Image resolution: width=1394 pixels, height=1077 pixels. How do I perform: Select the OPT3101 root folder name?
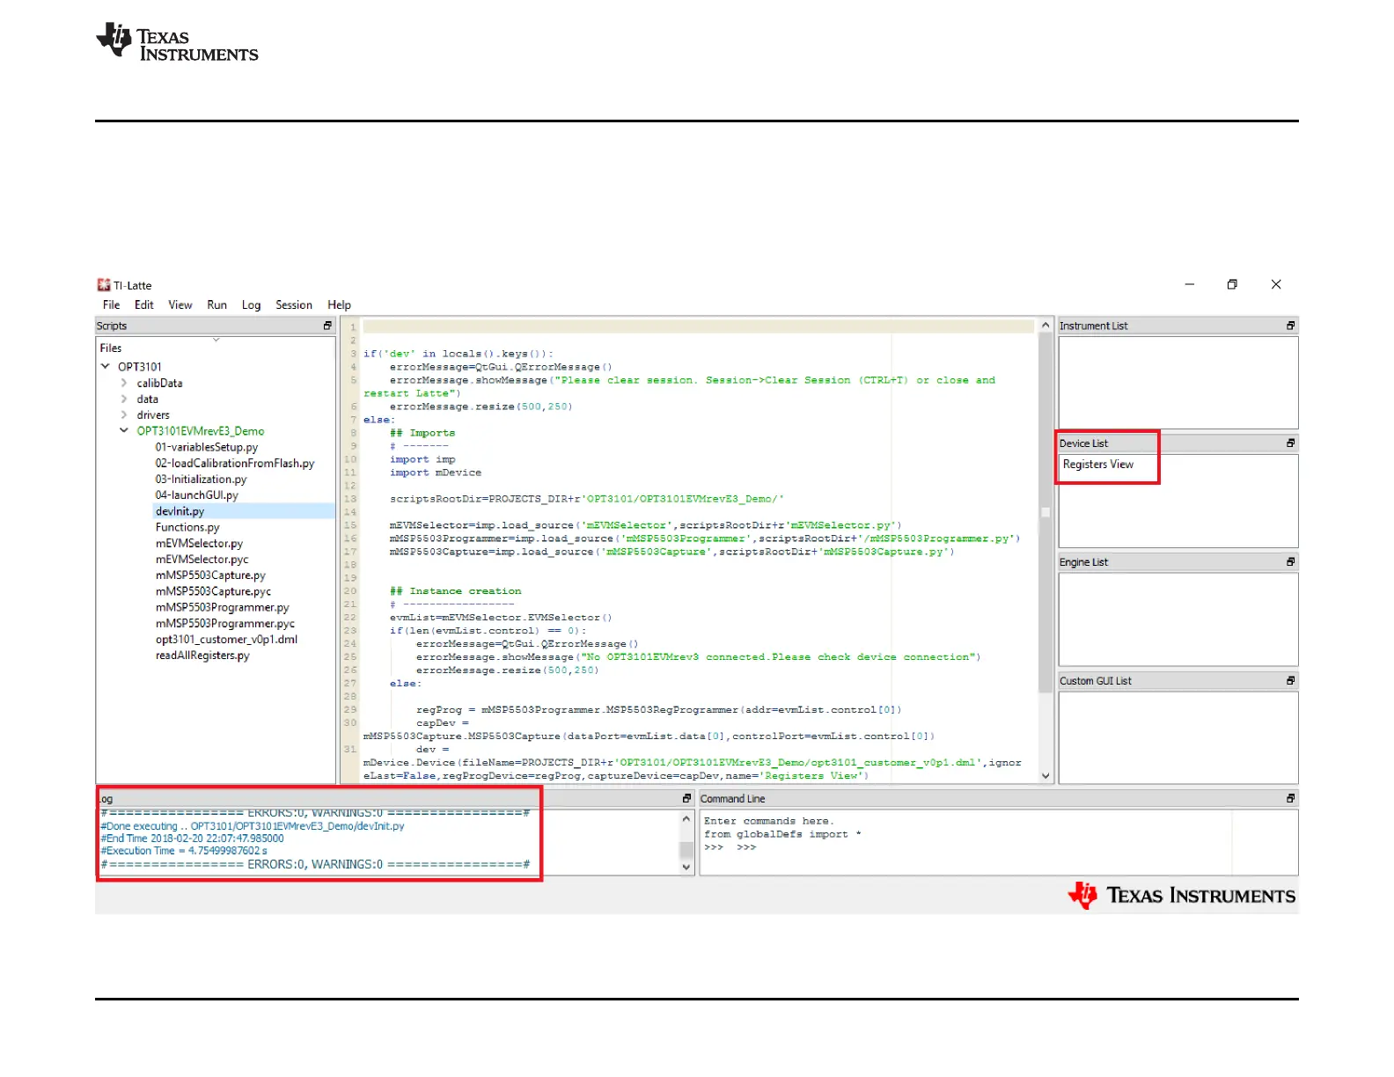[140, 367]
